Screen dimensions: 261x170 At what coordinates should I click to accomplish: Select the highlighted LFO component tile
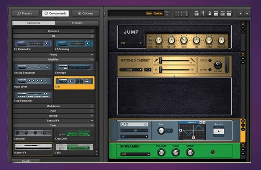click(74, 83)
